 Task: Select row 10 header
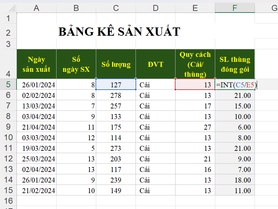pos(8,137)
